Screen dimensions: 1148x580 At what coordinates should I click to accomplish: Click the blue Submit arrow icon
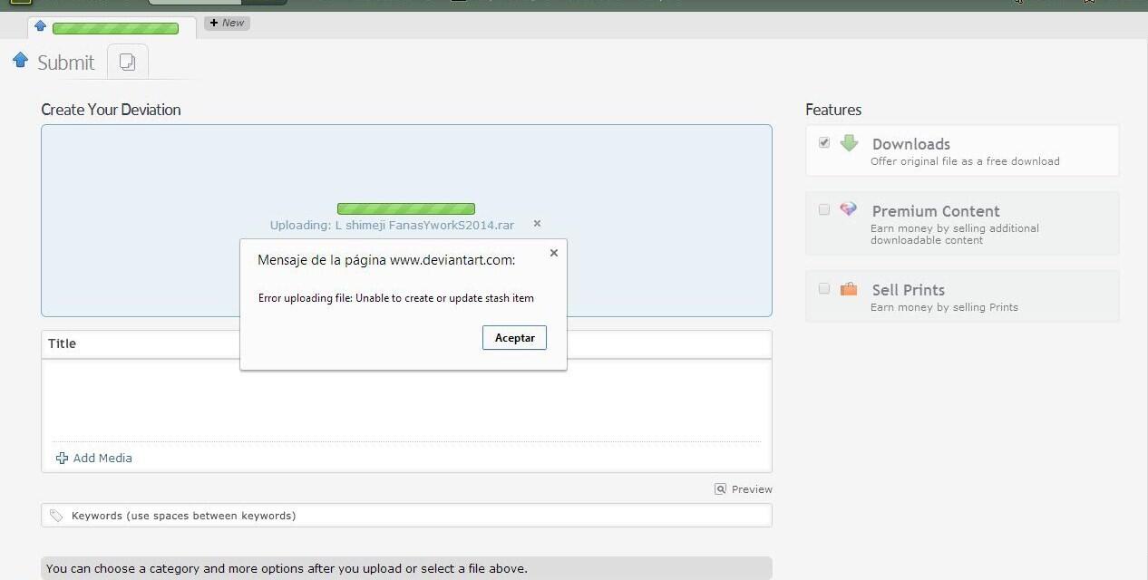(20, 60)
